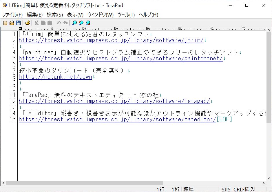Click the ruler at column 40

pyautogui.click(x=147, y=29)
